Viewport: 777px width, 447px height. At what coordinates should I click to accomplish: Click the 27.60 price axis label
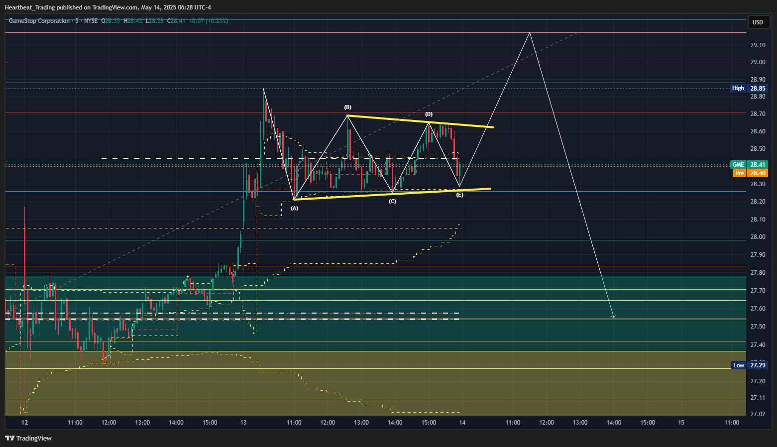[x=758, y=309]
